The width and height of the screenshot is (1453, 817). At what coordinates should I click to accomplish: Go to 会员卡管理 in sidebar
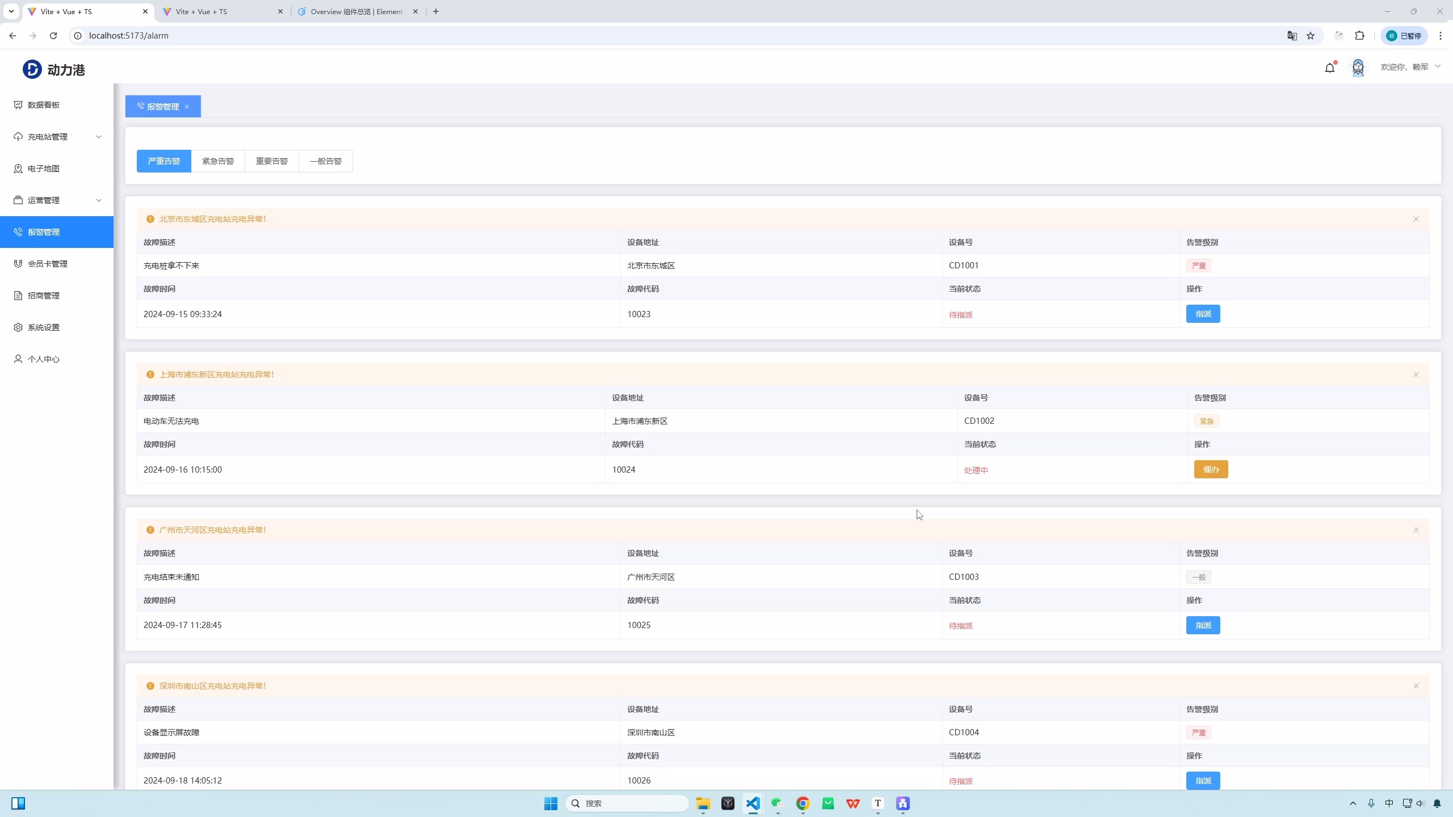pos(48,264)
